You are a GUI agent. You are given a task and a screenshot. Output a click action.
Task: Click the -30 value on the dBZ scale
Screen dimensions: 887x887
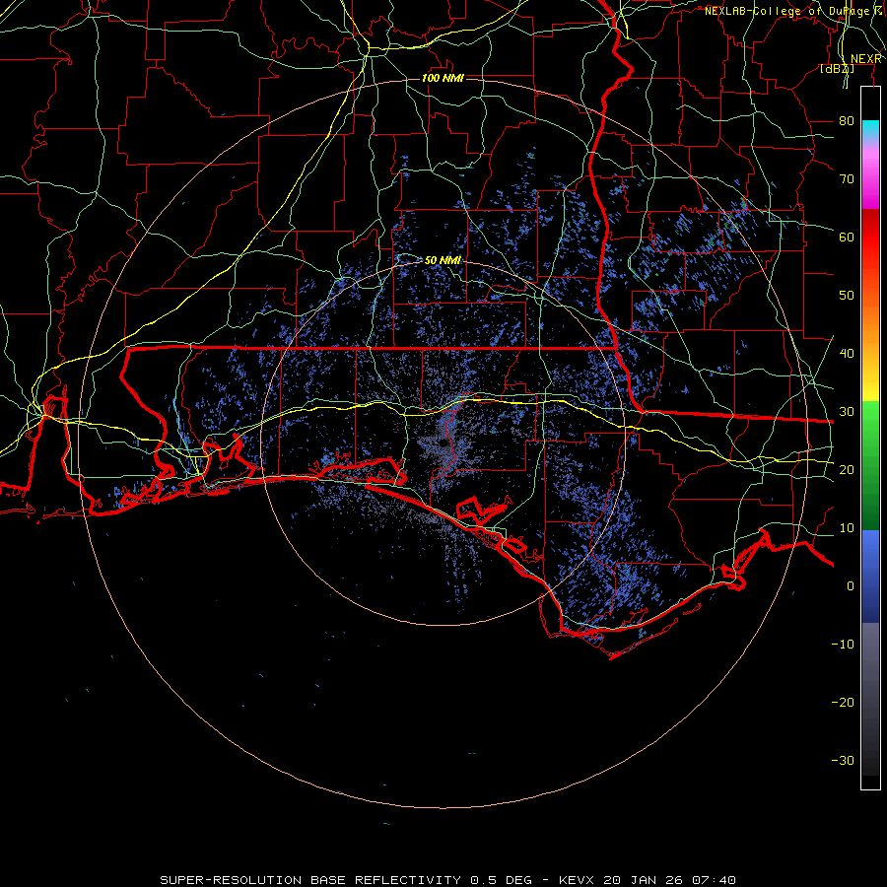click(x=843, y=760)
